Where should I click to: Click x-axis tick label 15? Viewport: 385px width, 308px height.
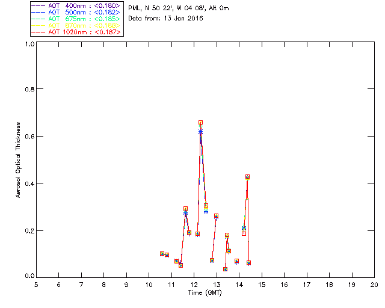[262, 285]
